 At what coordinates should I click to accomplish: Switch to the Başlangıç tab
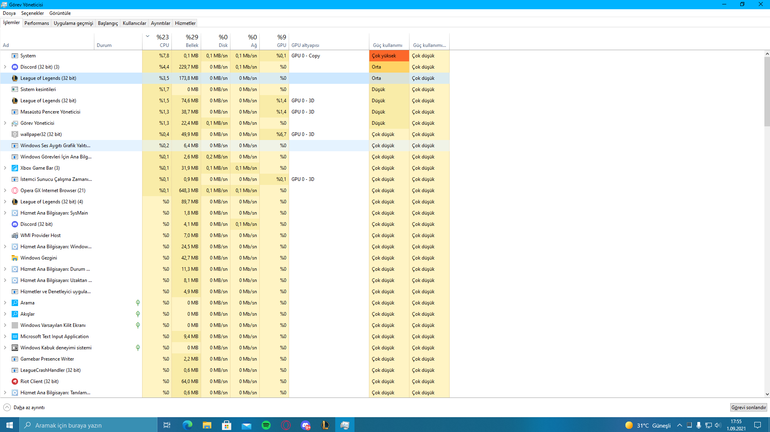(108, 23)
